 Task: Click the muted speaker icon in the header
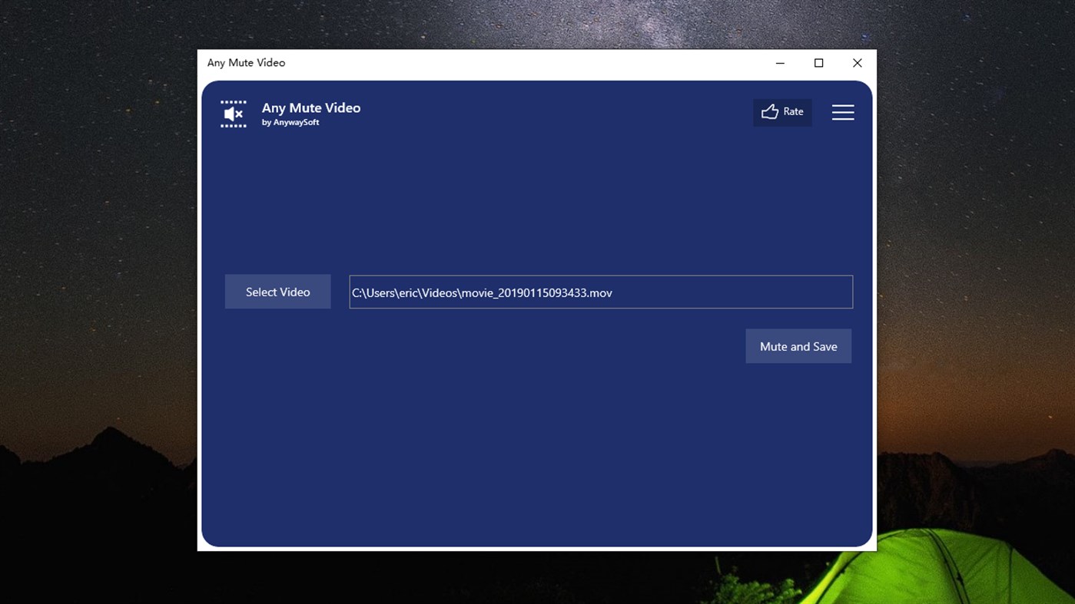point(233,113)
